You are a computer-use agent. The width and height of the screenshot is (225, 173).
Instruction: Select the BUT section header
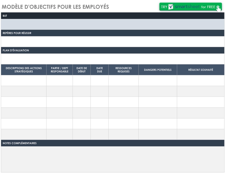click(113, 16)
